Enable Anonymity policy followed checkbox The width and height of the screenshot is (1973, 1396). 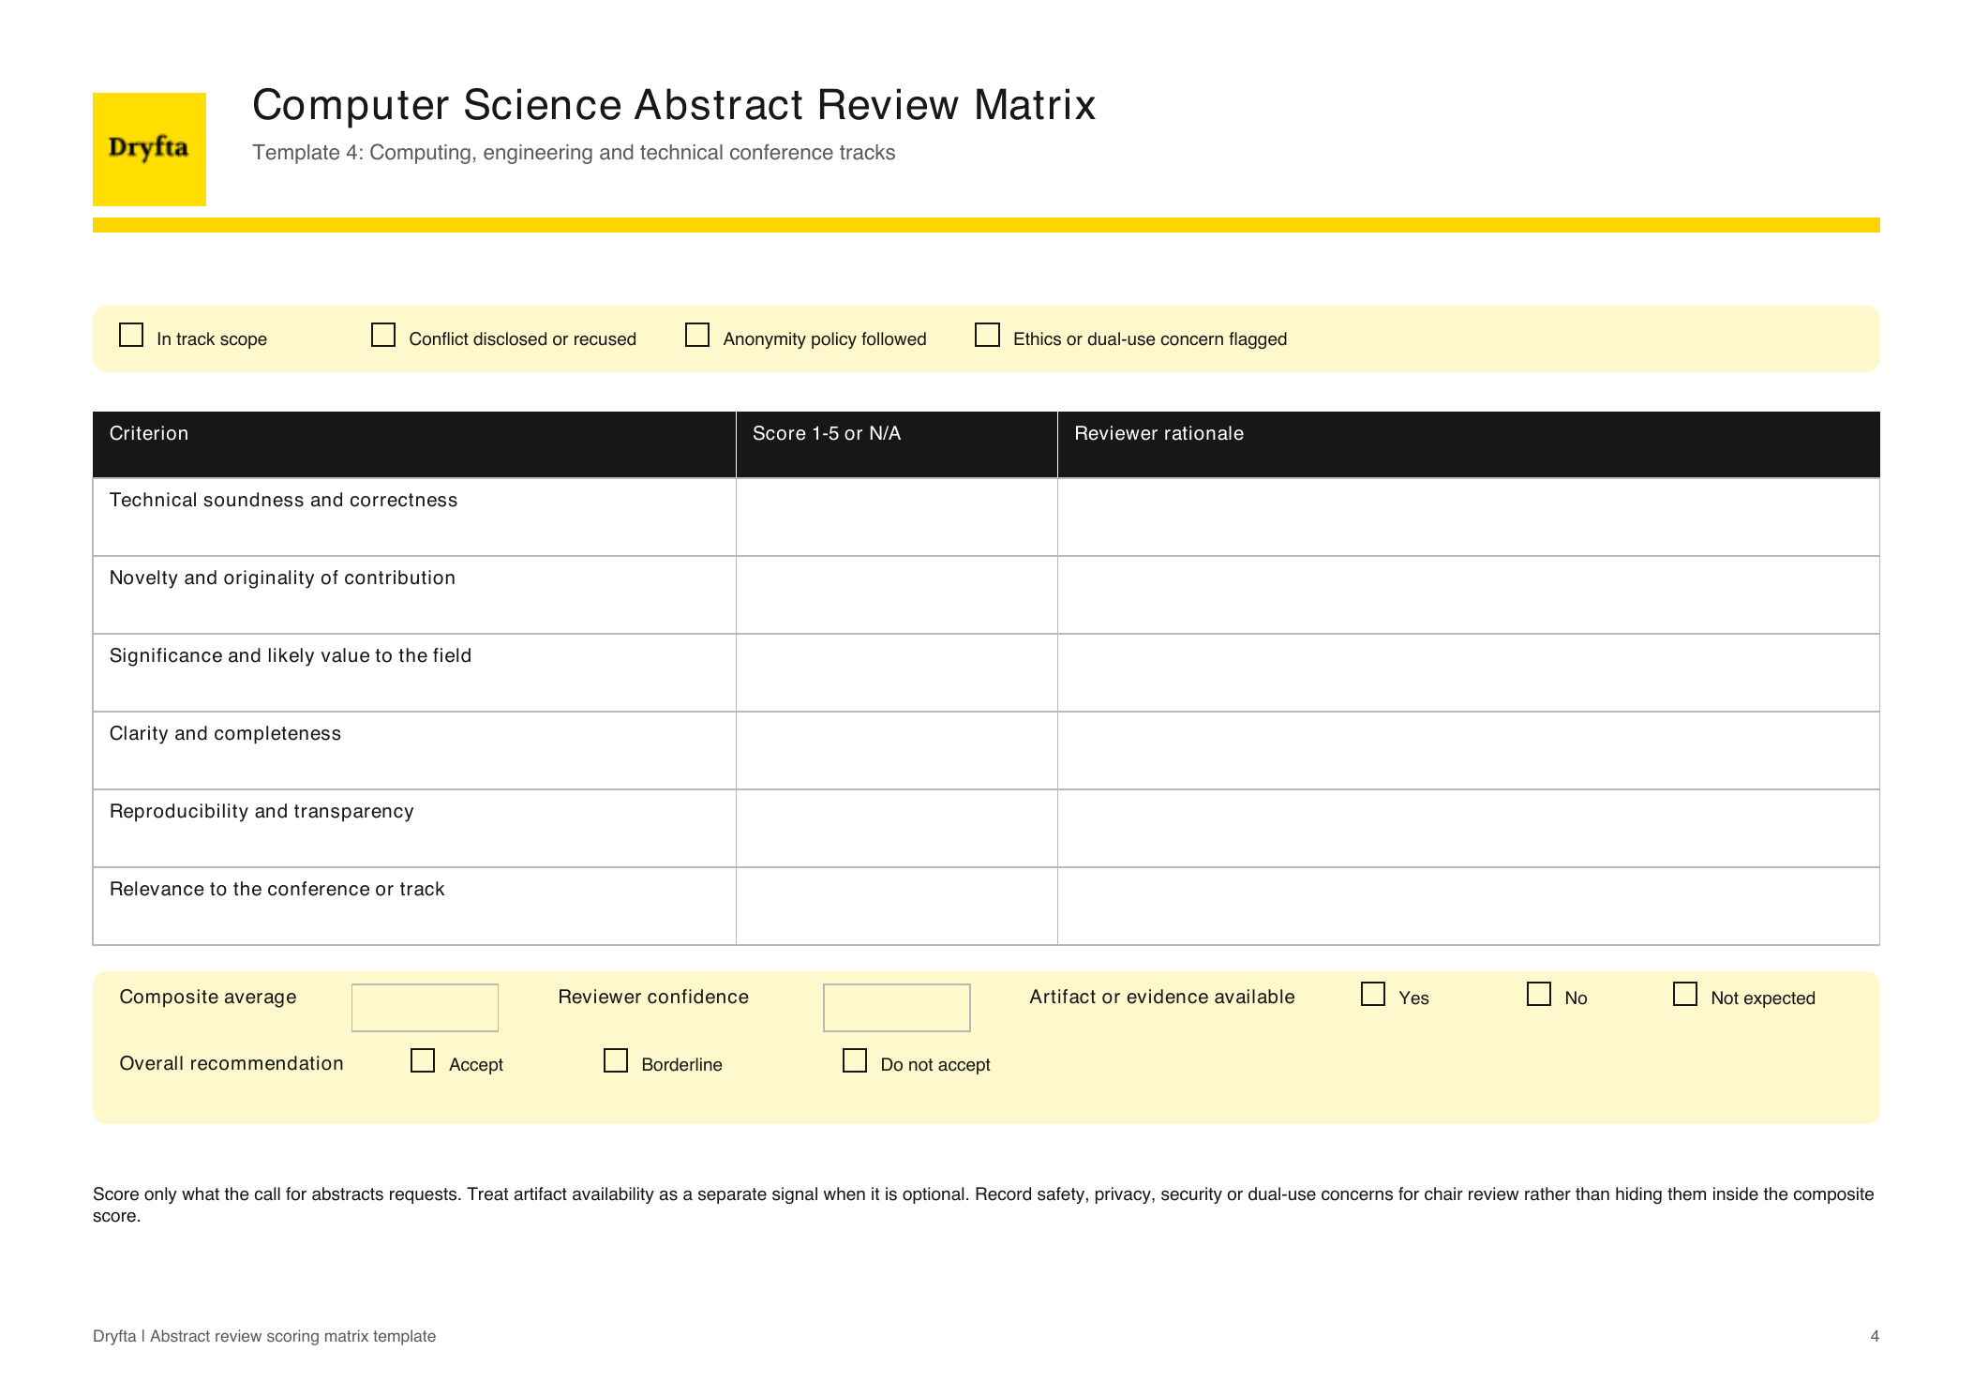click(x=697, y=335)
